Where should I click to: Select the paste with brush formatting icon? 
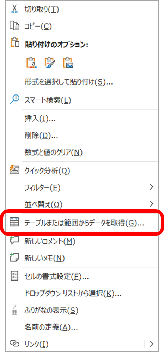(50, 63)
